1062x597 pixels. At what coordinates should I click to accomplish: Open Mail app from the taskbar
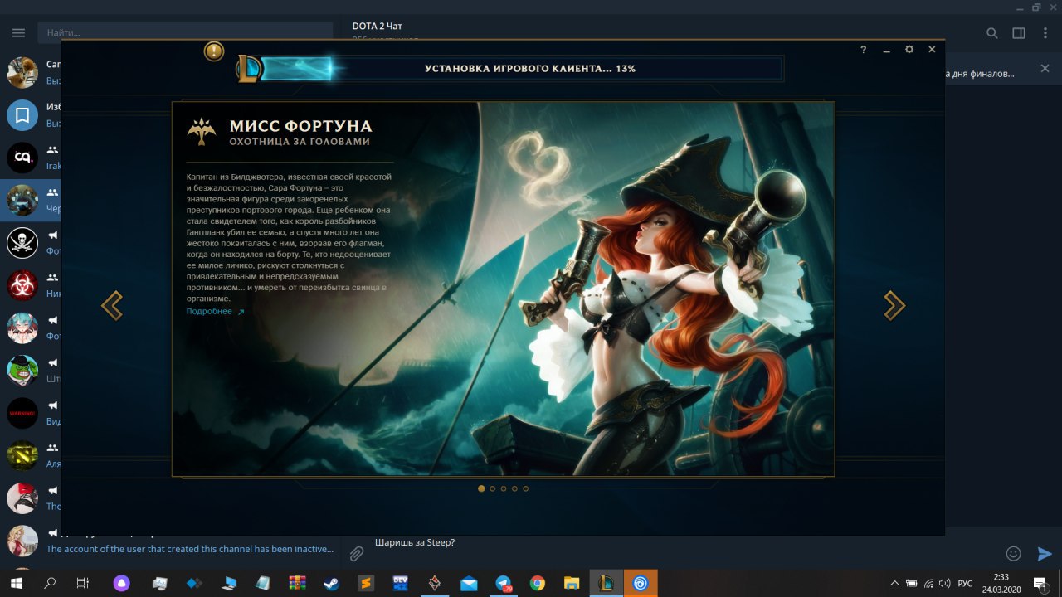click(469, 583)
